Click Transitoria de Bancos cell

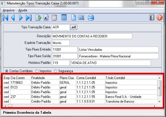[x=131, y=101]
